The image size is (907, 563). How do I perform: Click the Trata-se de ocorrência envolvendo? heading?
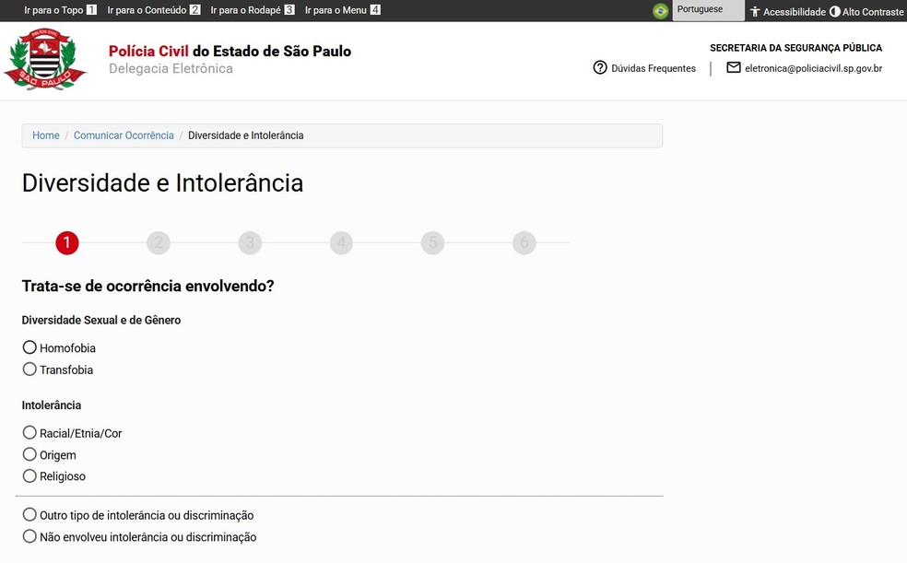click(148, 287)
